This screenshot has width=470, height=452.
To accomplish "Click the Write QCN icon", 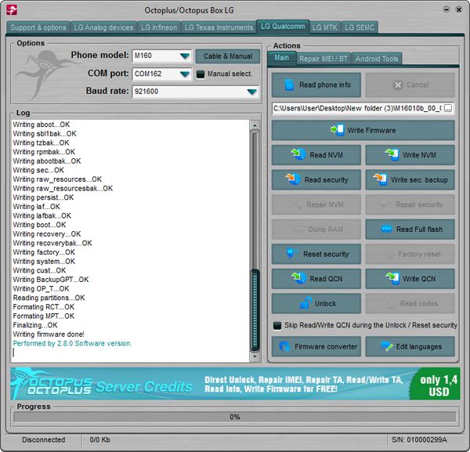I will coord(392,278).
